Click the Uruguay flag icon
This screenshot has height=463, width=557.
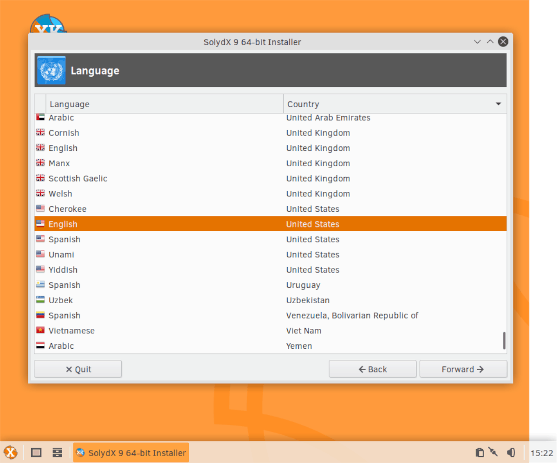click(40, 285)
